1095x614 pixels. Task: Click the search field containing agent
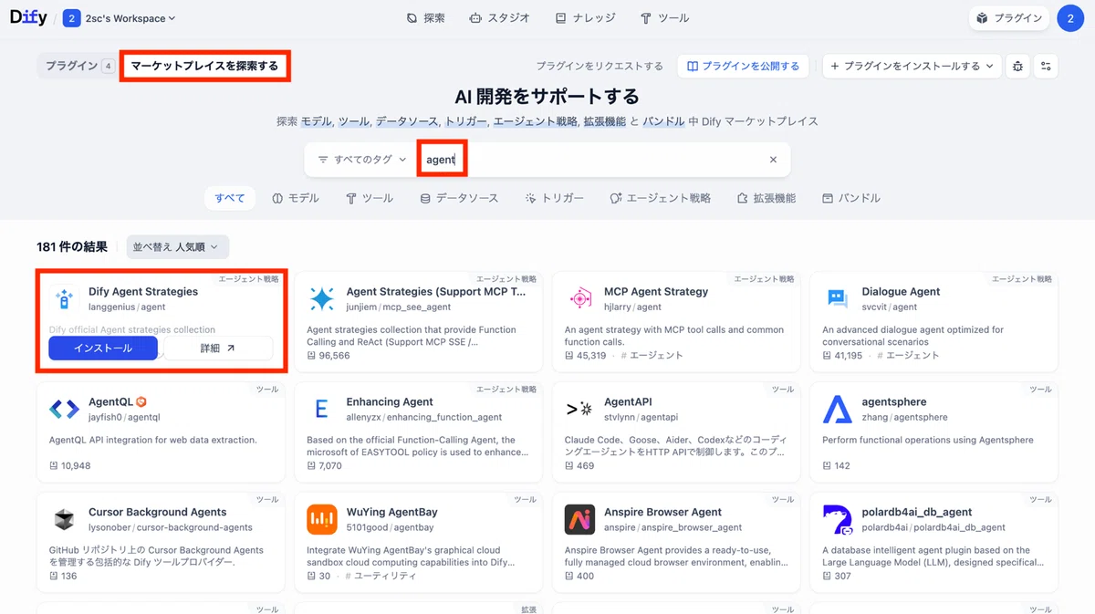pyautogui.click(x=593, y=160)
